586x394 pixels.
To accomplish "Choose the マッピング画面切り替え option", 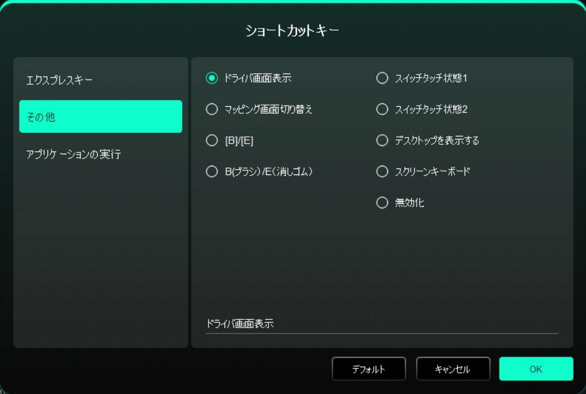I will tap(212, 109).
